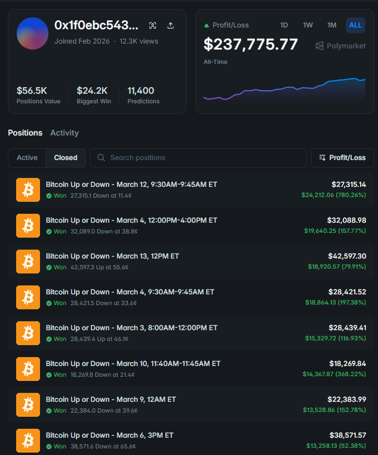
Task: Click the profile scan/QR icon beside the address
Action: 153,26
